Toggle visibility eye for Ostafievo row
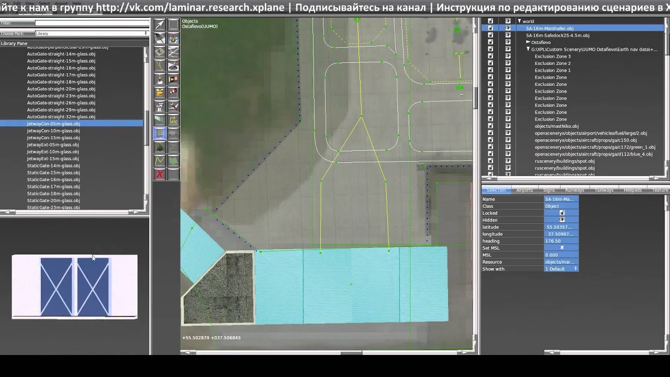The image size is (670, 377). [x=508, y=42]
